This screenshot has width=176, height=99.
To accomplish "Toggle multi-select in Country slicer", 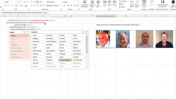I will pyautogui.click(x=83, y=32).
